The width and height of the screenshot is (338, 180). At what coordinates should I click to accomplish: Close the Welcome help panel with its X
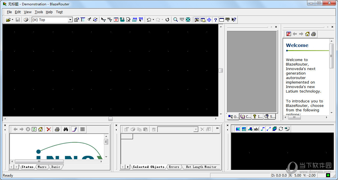(332, 27)
